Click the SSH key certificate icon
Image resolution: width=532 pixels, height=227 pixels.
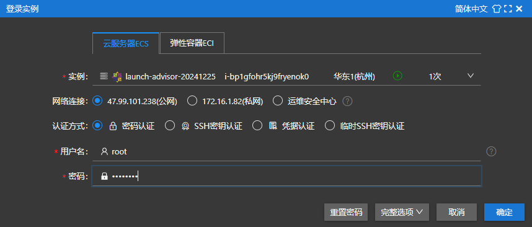coord(185,127)
